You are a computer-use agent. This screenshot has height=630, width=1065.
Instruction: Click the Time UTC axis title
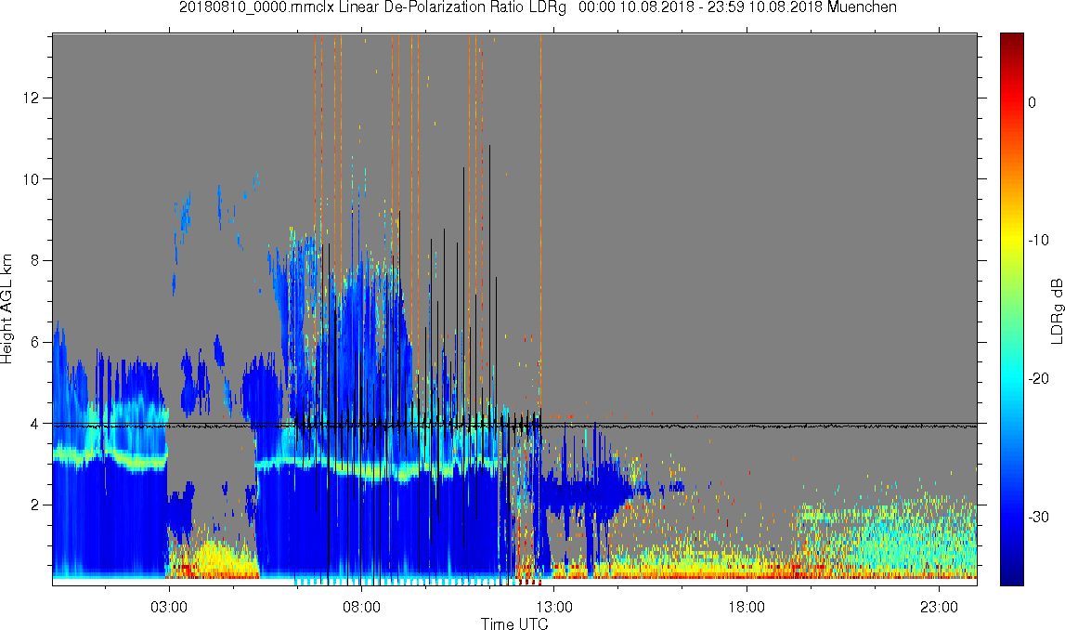tap(514, 623)
